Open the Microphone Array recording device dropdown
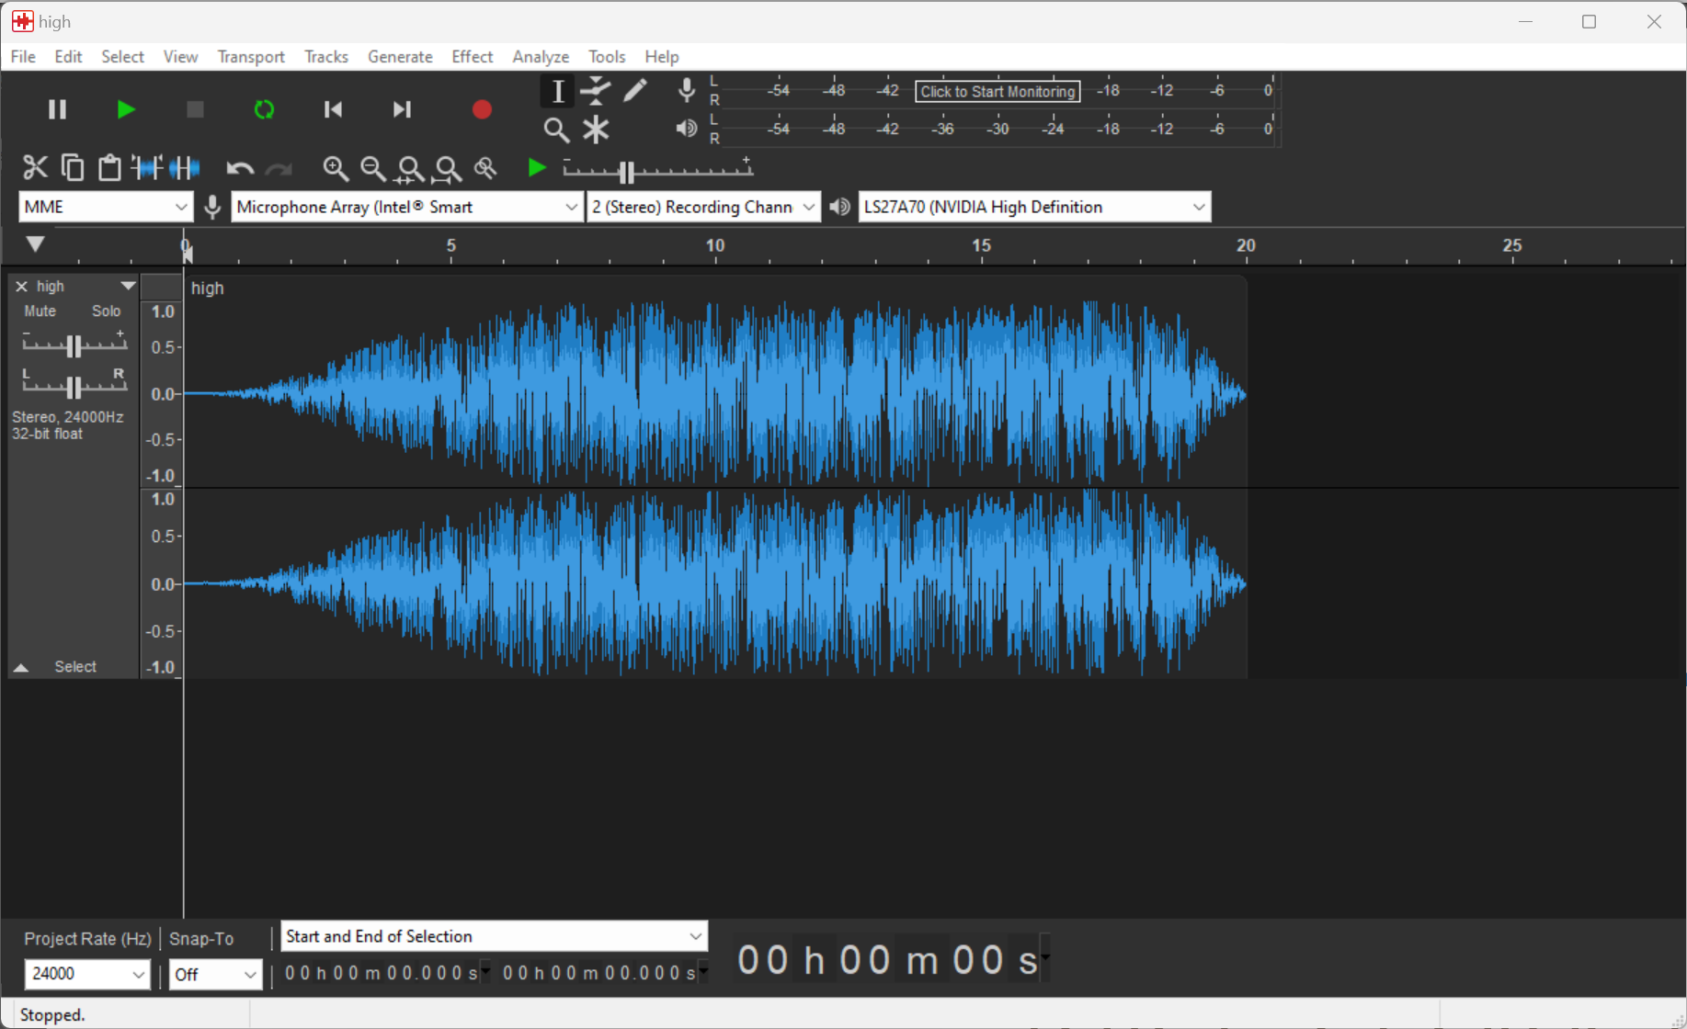Viewport: 1687px width, 1029px height. (406, 207)
